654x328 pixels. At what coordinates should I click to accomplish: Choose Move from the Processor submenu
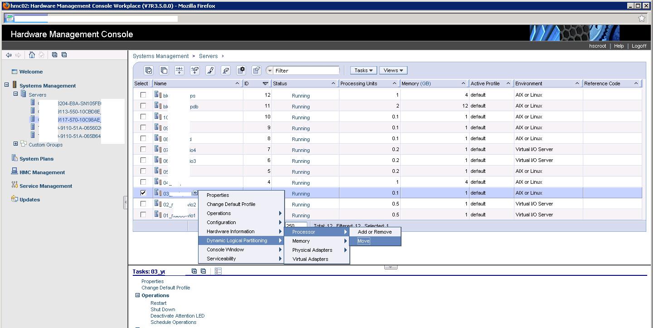pyautogui.click(x=363, y=241)
